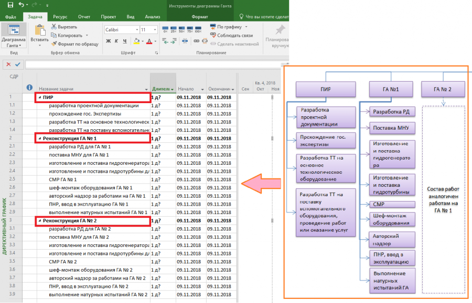Click Соблюдать связи button

click(x=232, y=36)
